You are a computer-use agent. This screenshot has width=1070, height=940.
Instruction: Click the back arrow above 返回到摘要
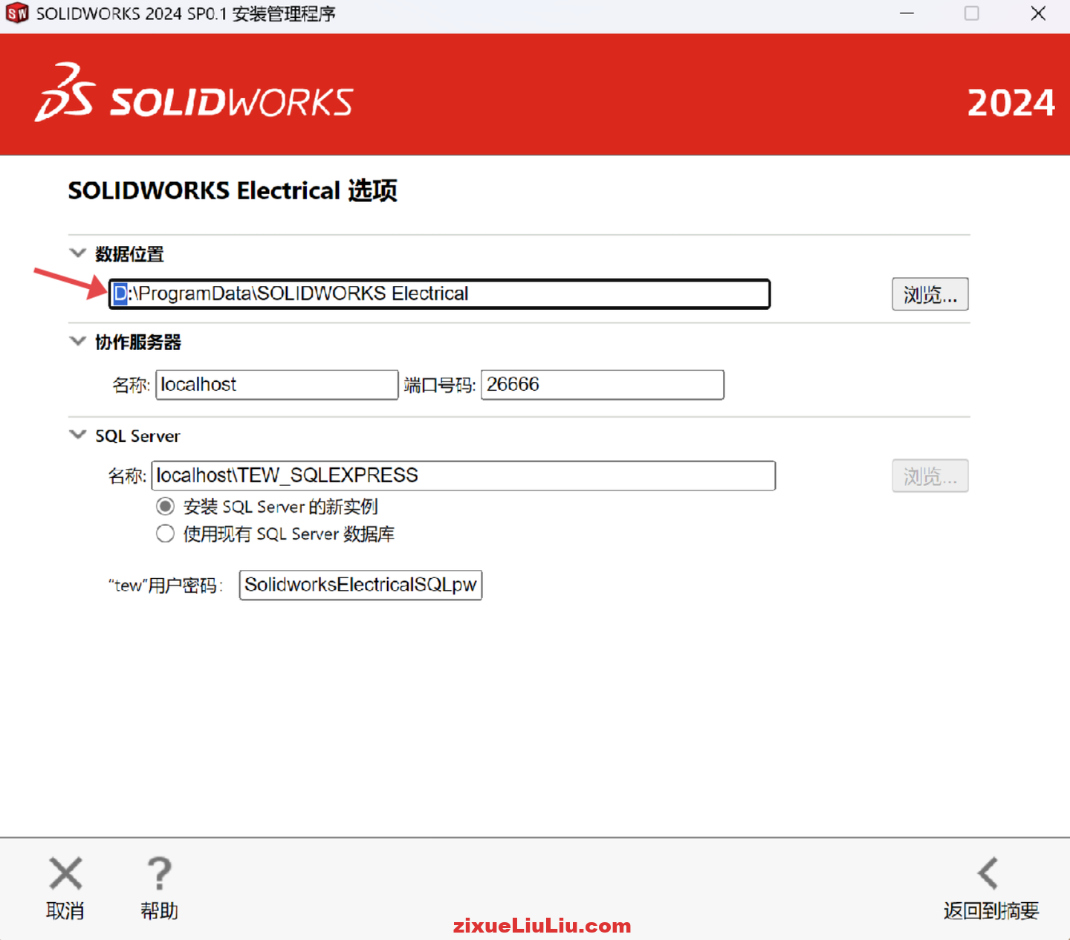[988, 873]
